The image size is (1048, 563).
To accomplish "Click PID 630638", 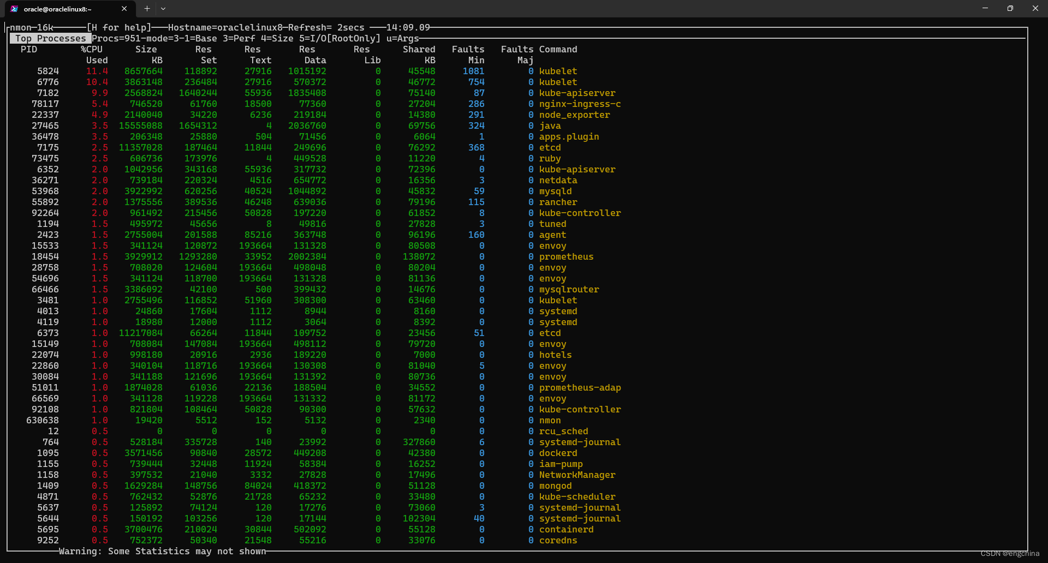I will 43,420.
